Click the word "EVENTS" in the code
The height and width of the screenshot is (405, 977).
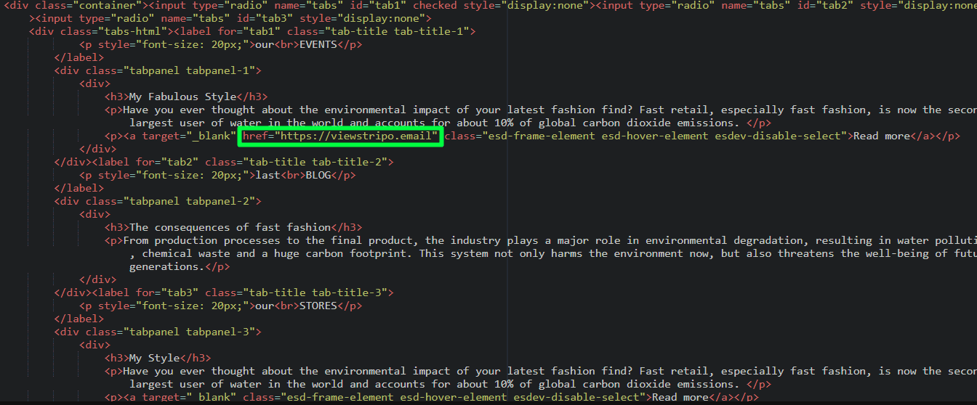pos(318,44)
